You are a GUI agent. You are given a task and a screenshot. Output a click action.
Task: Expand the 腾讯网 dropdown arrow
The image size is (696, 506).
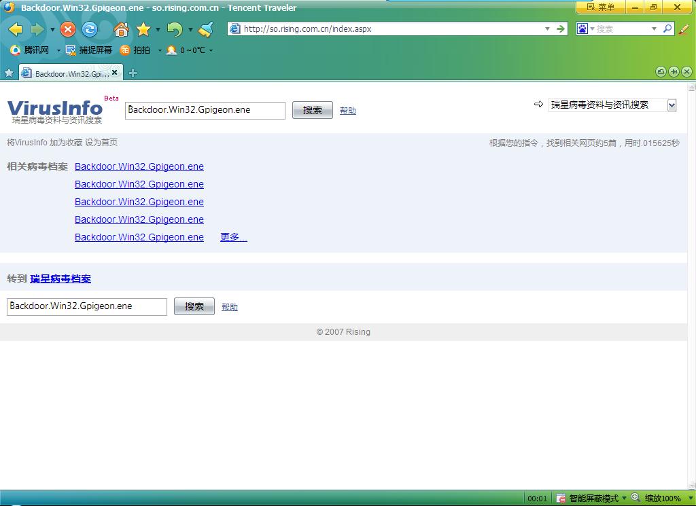58,50
